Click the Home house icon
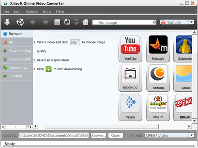 86,22
